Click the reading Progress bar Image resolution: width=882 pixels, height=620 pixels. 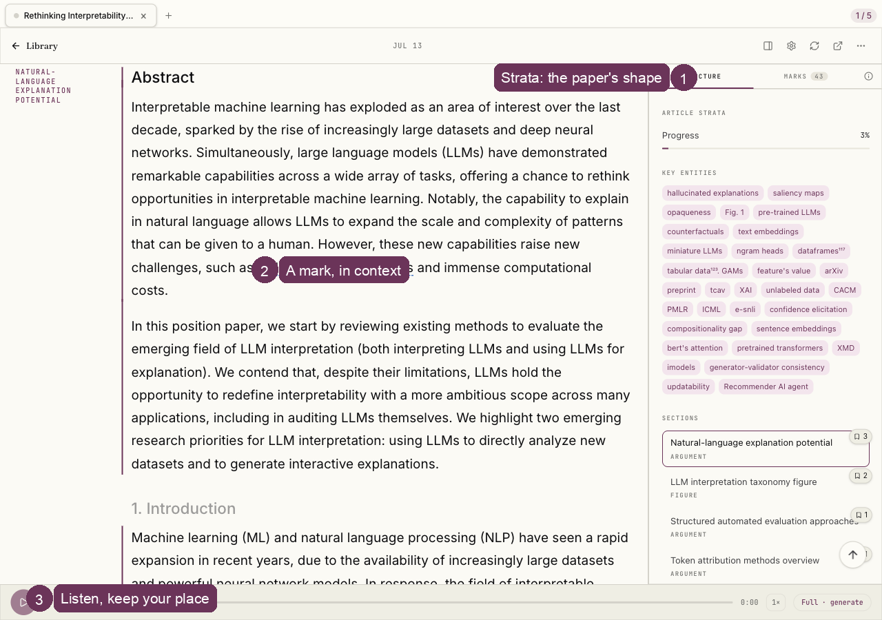click(766, 148)
